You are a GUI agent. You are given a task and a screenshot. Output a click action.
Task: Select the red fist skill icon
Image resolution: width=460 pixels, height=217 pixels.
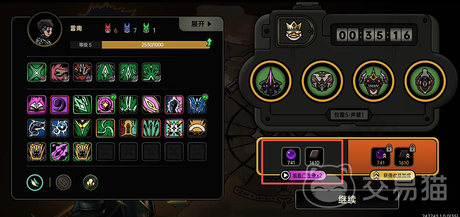tap(60, 72)
